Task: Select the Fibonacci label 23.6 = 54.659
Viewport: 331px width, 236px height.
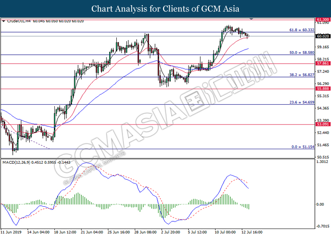Action: (x=302, y=102)
